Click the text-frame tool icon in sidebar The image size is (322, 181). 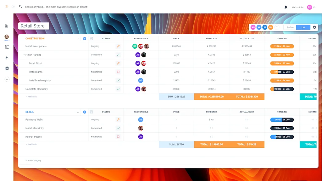[x=7, y=47]
